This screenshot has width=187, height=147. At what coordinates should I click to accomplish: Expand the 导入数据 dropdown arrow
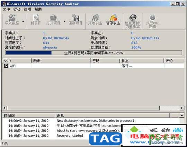(x=23, y=22)
